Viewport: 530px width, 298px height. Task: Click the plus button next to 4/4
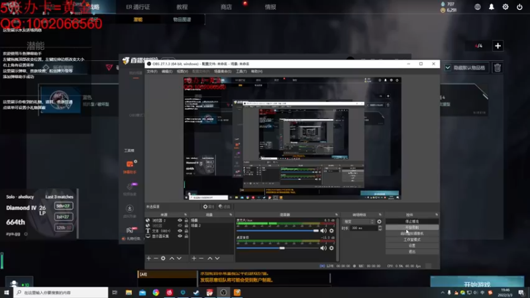coord(498,46)
